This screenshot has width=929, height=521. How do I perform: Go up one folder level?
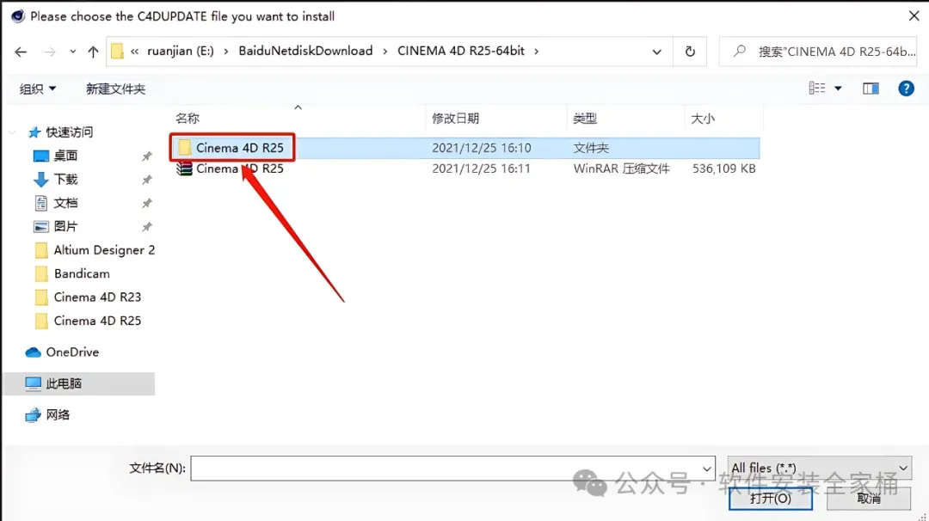click(x=93, y=52)
